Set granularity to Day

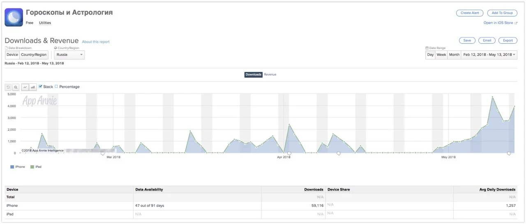point(430,55)
